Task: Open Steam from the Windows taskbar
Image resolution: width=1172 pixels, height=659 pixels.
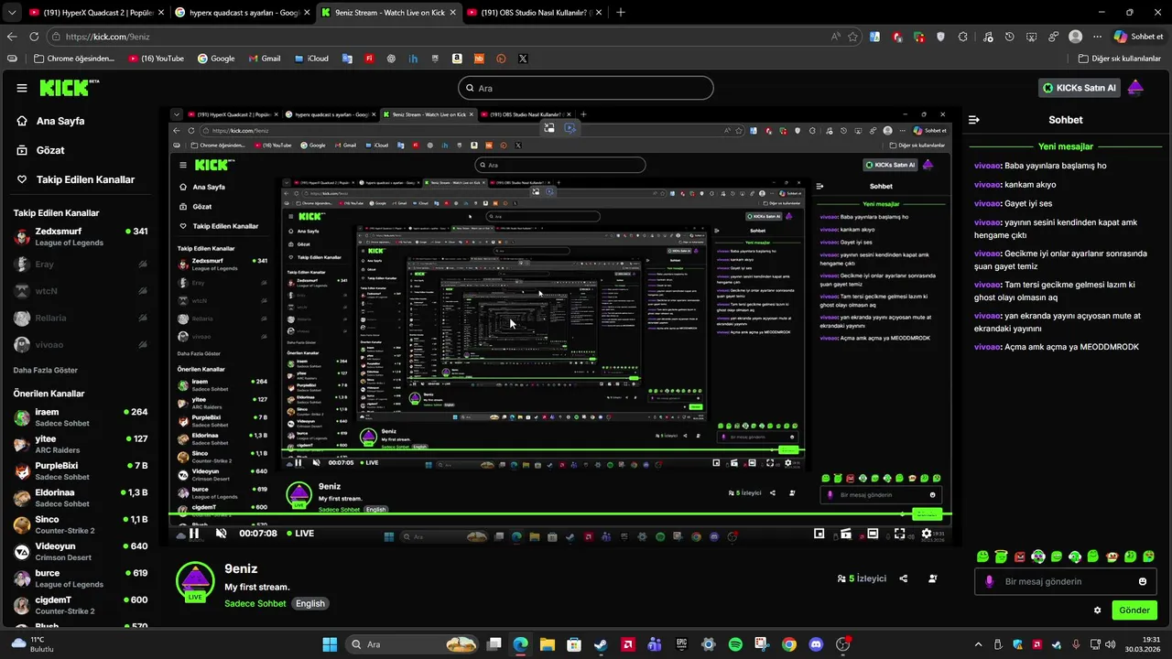Action: (601, 644)
